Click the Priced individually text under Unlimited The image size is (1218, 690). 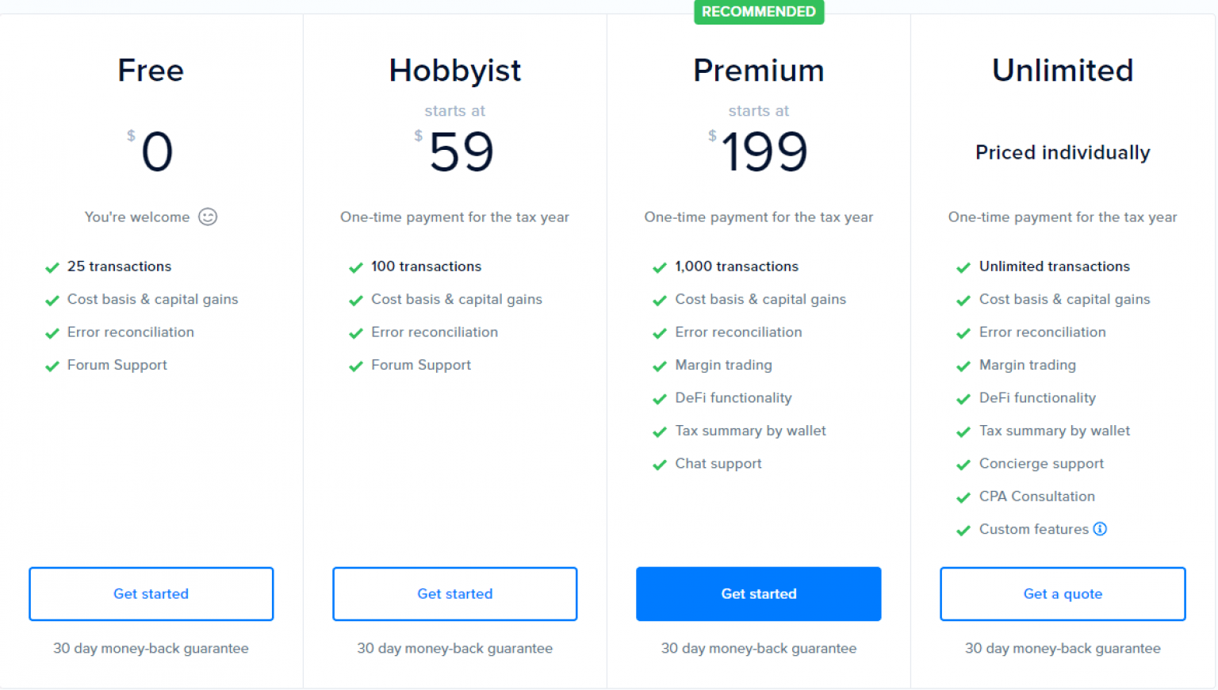click(1063, 152)
